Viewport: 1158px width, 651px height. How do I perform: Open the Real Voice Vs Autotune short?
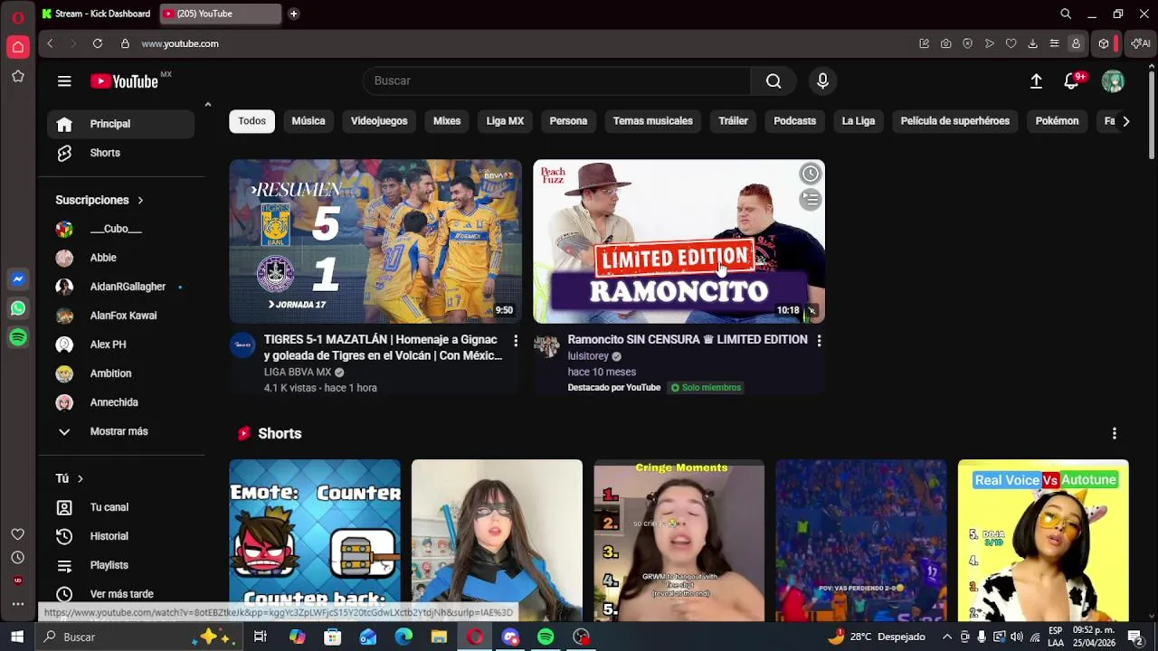point(1043,541)
